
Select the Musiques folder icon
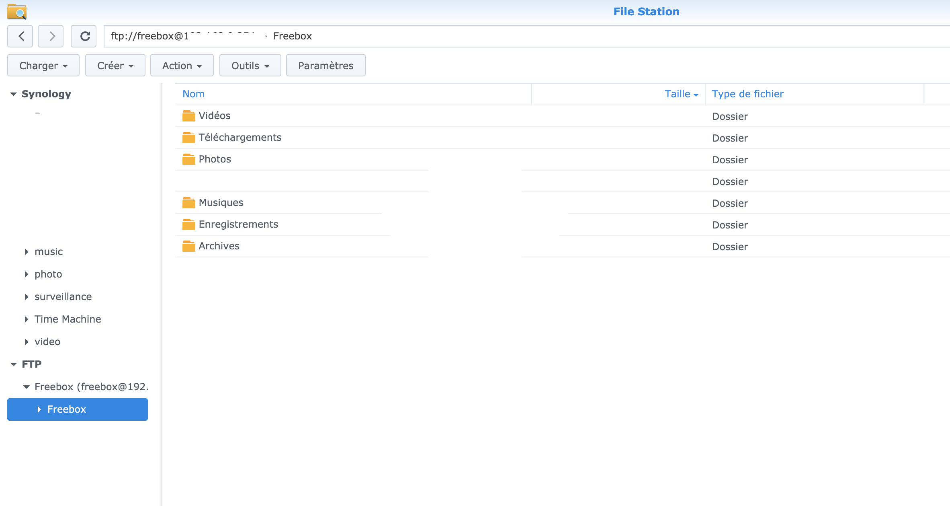click(188, 203)
